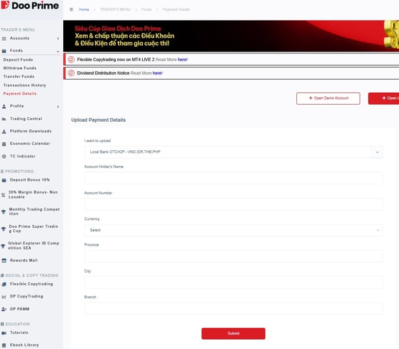The image size is (399, 349).
Task: Open Transfer Funds menu item
Action: click(18, 76)
